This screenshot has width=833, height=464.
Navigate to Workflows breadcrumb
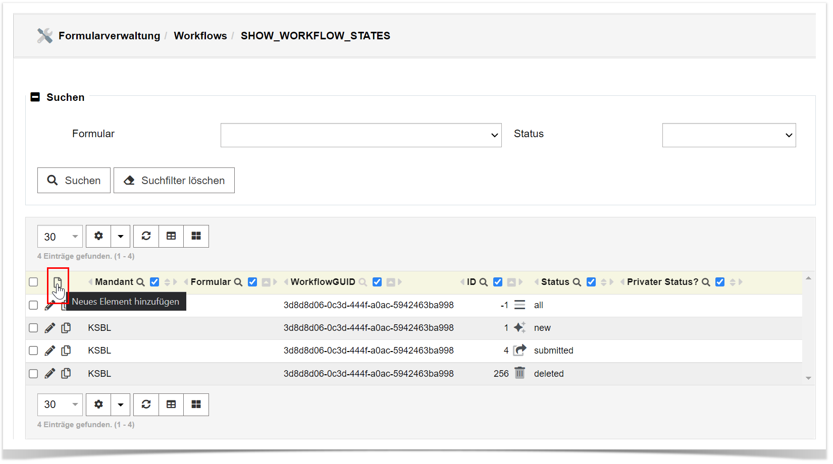coord(200,36)
